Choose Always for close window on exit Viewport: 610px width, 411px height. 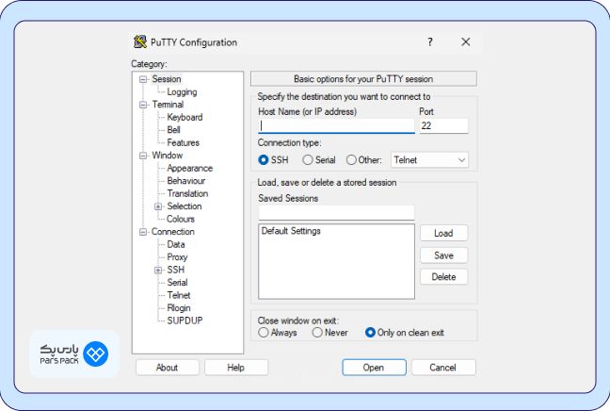click(264, 333)
